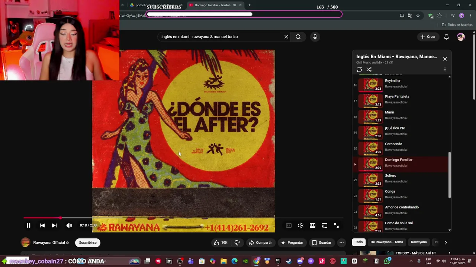Start voice search with microphone
The height and width of the screenshot is (267, 476).
[x=315, y=37]
